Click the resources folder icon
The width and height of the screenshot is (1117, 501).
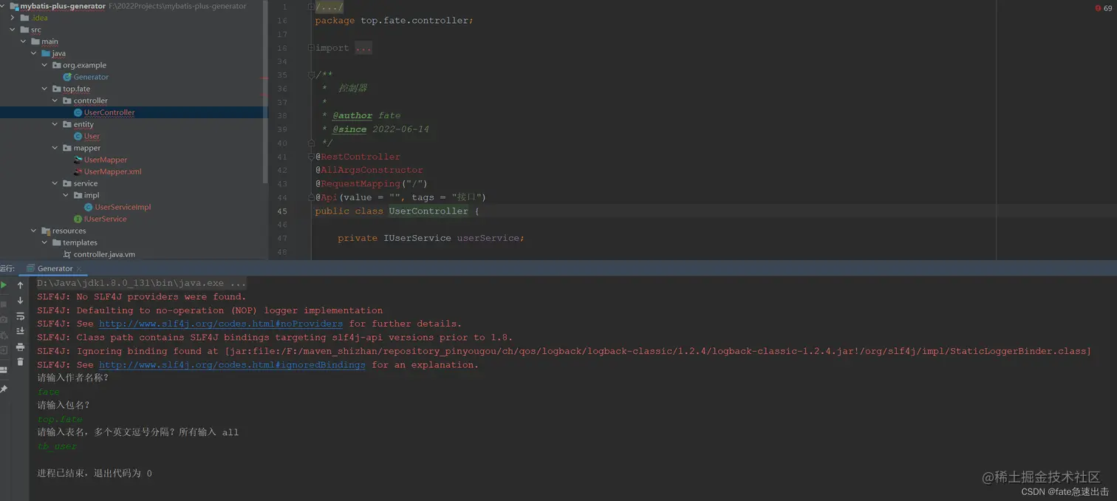click(46, 231)
